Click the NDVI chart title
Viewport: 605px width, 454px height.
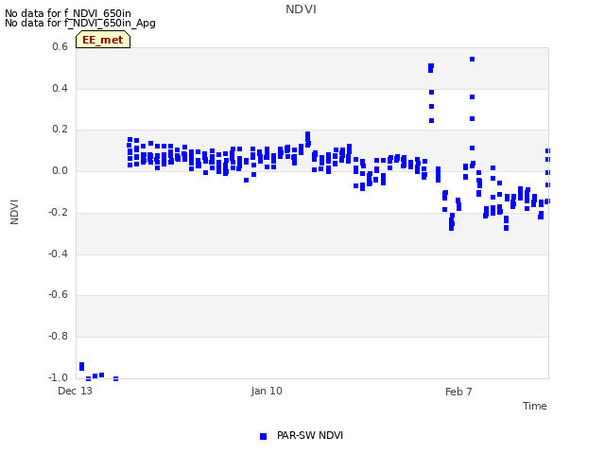[301, 9]
